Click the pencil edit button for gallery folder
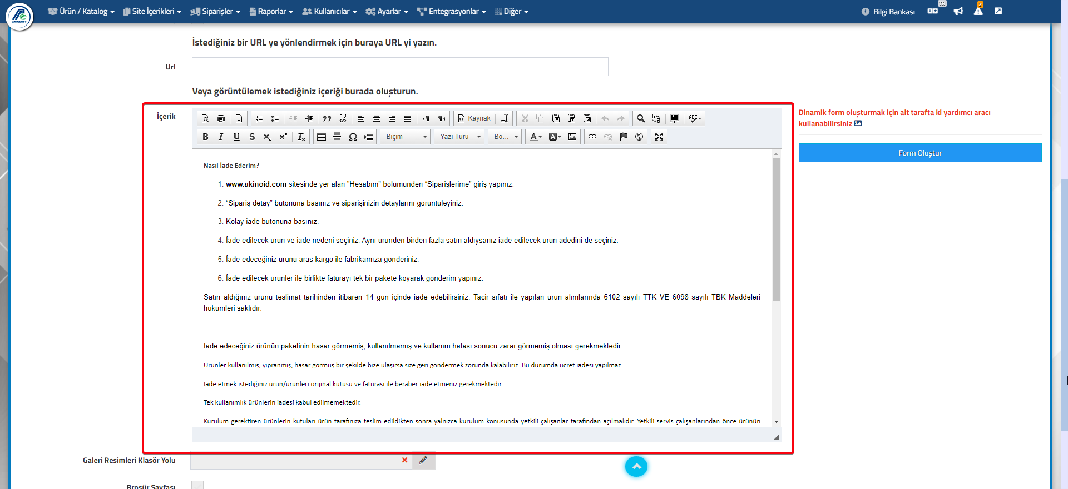Screen dimensions: 1068x489 [423, 460]
